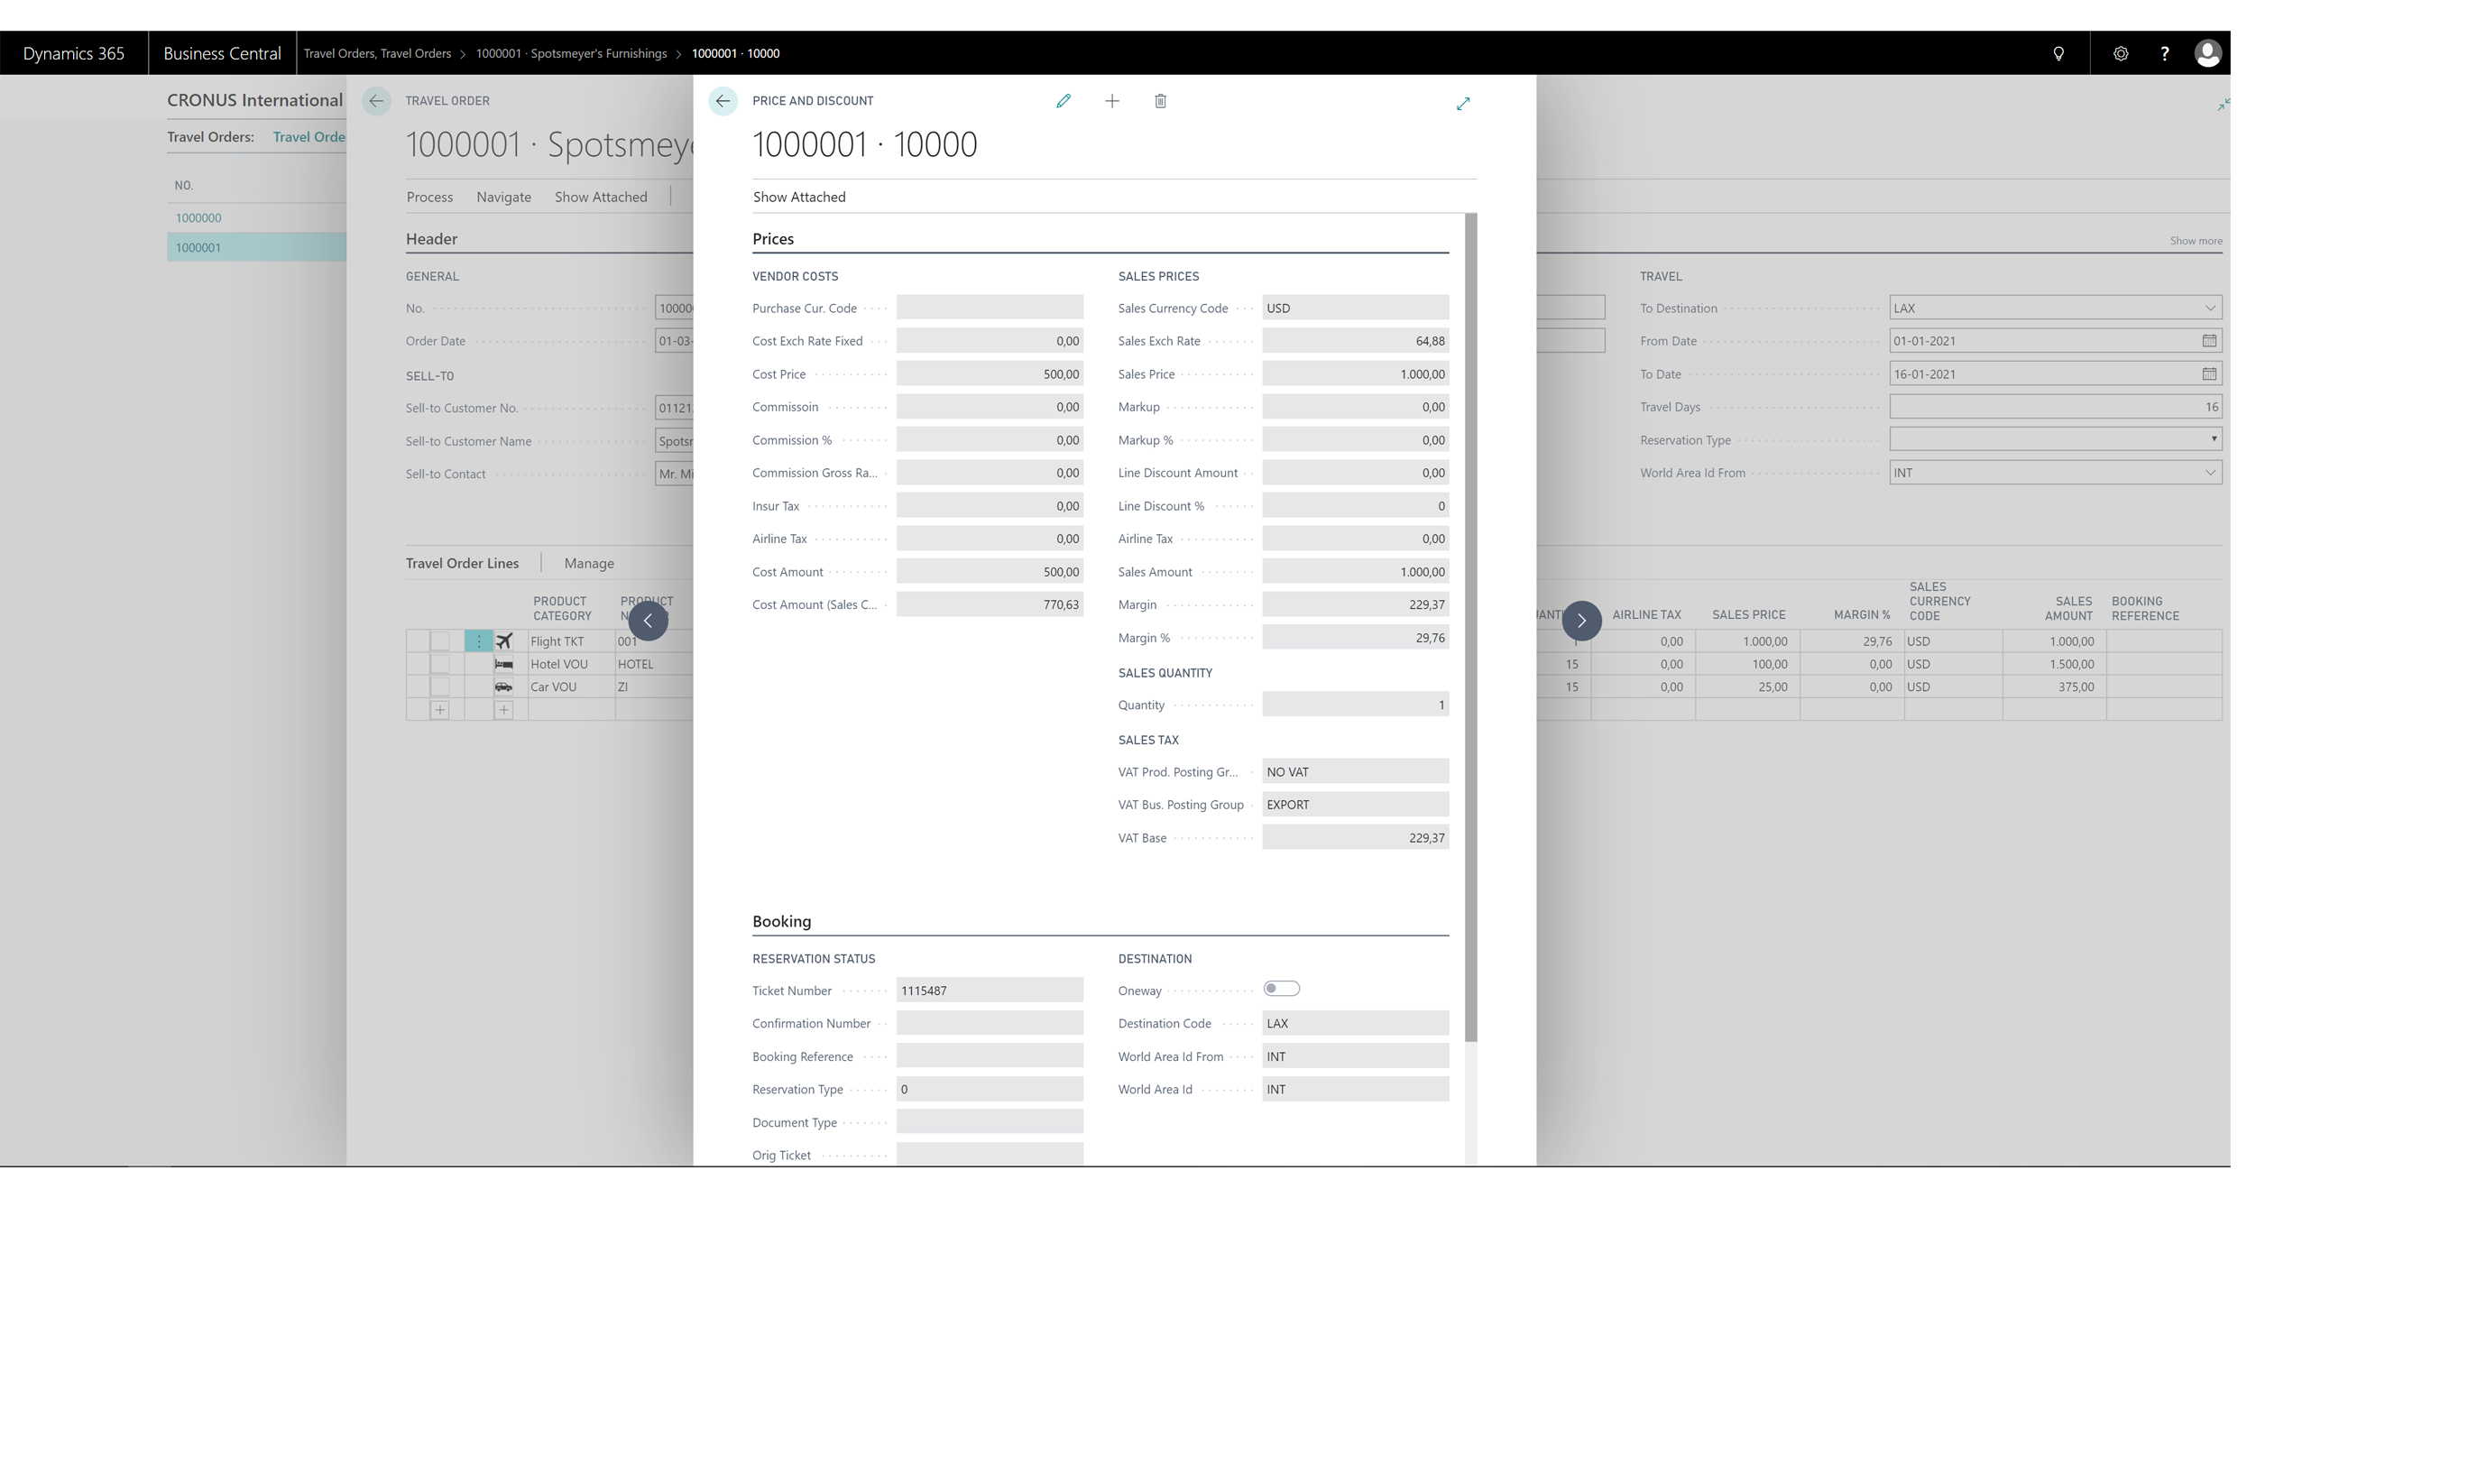Open the settings gear icon

click(x=2120, y=53)
